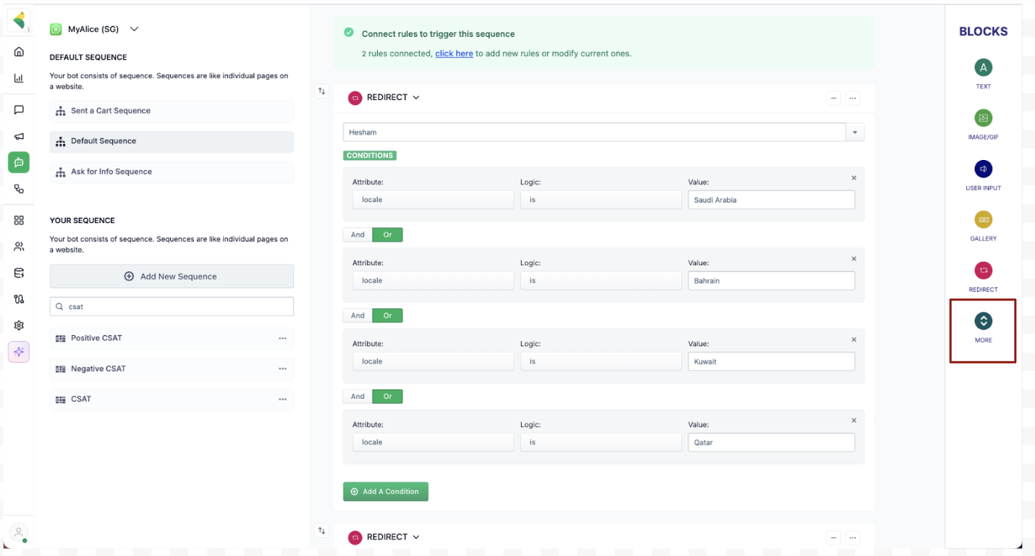The image size is (1035, 556).
Task: Open settings gear in left sidebar
Action: (x=19, y=326)
